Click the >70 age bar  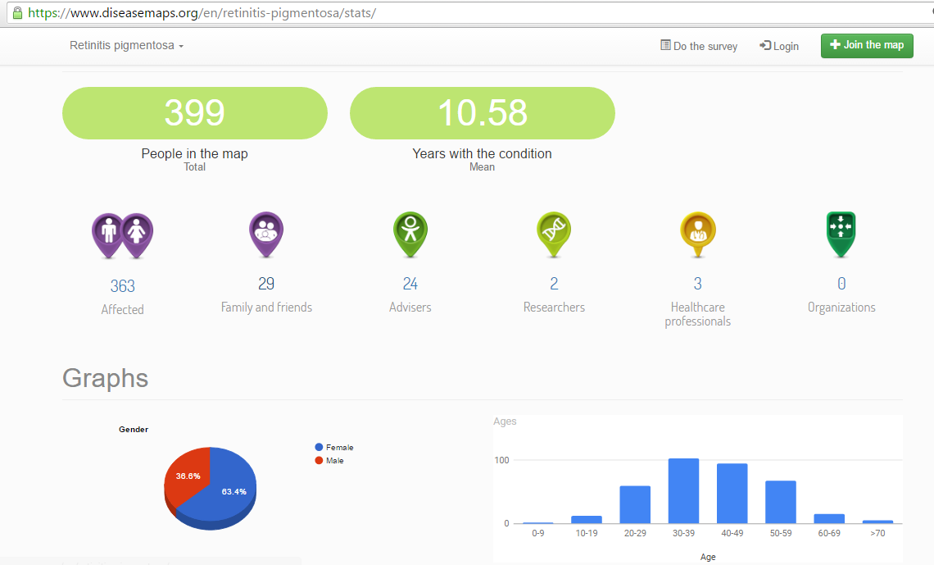click(x=878, y=522)
